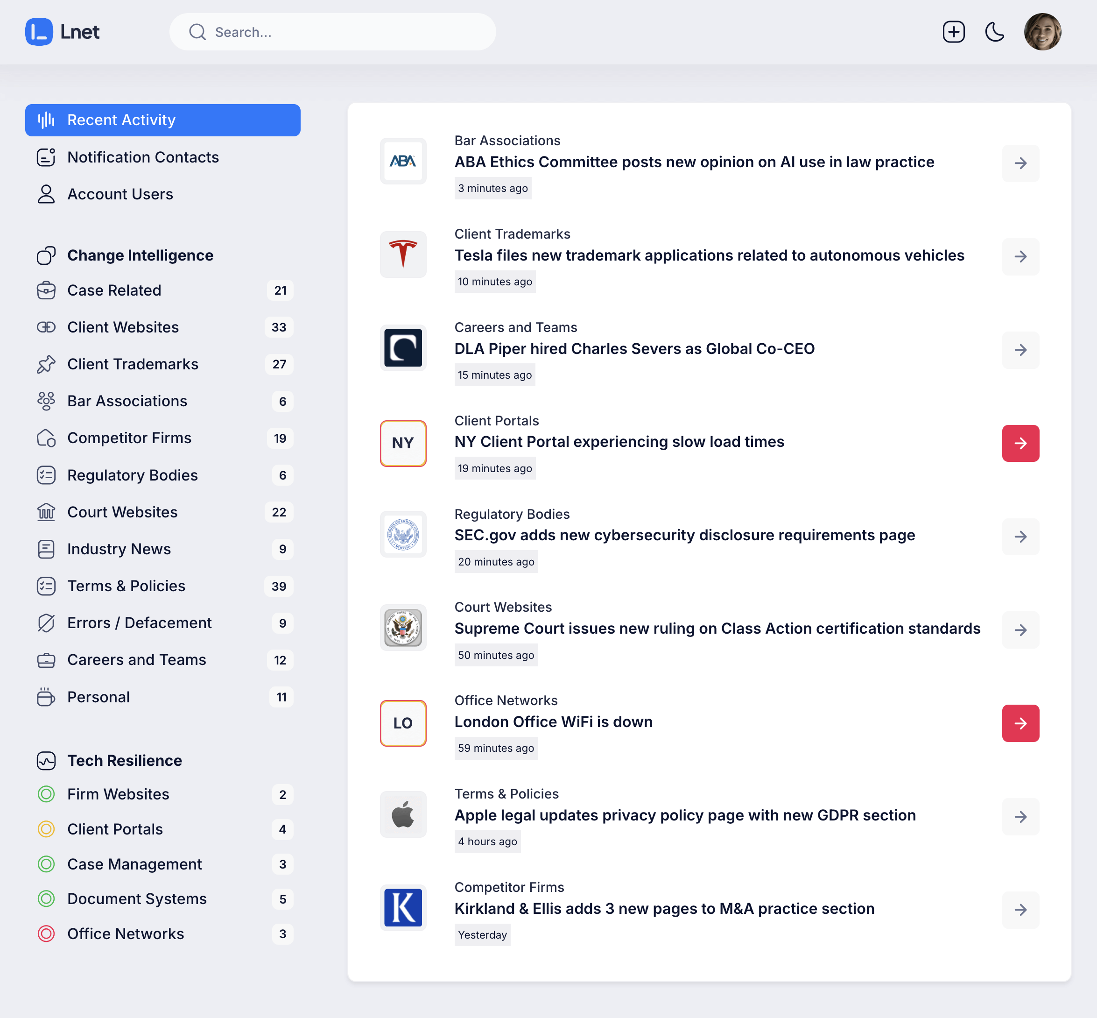Click Personal coffee cup icon

click(46, 697)
